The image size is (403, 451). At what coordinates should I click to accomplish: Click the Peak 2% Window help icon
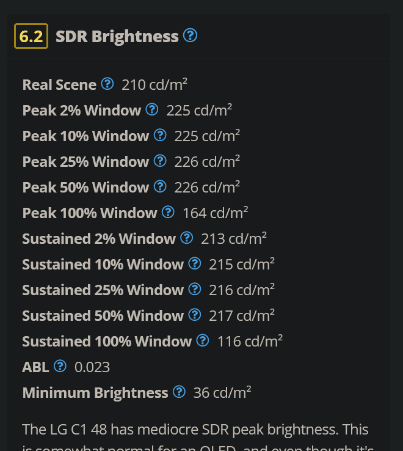152,109
